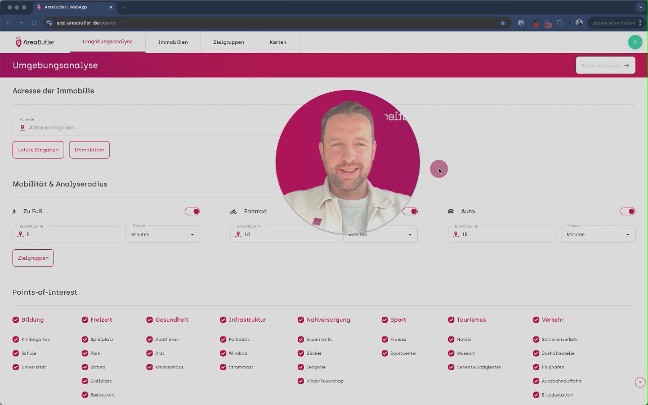Deselect the Flughafen checkbox
This screenshot has width=648, height=405.
coord(536,367)
